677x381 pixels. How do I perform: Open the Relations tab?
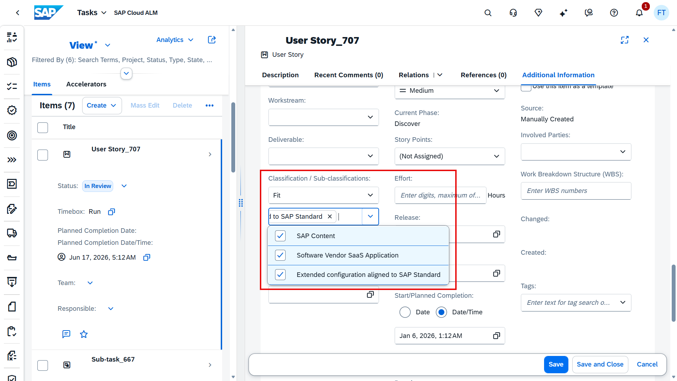click(414, 75)
